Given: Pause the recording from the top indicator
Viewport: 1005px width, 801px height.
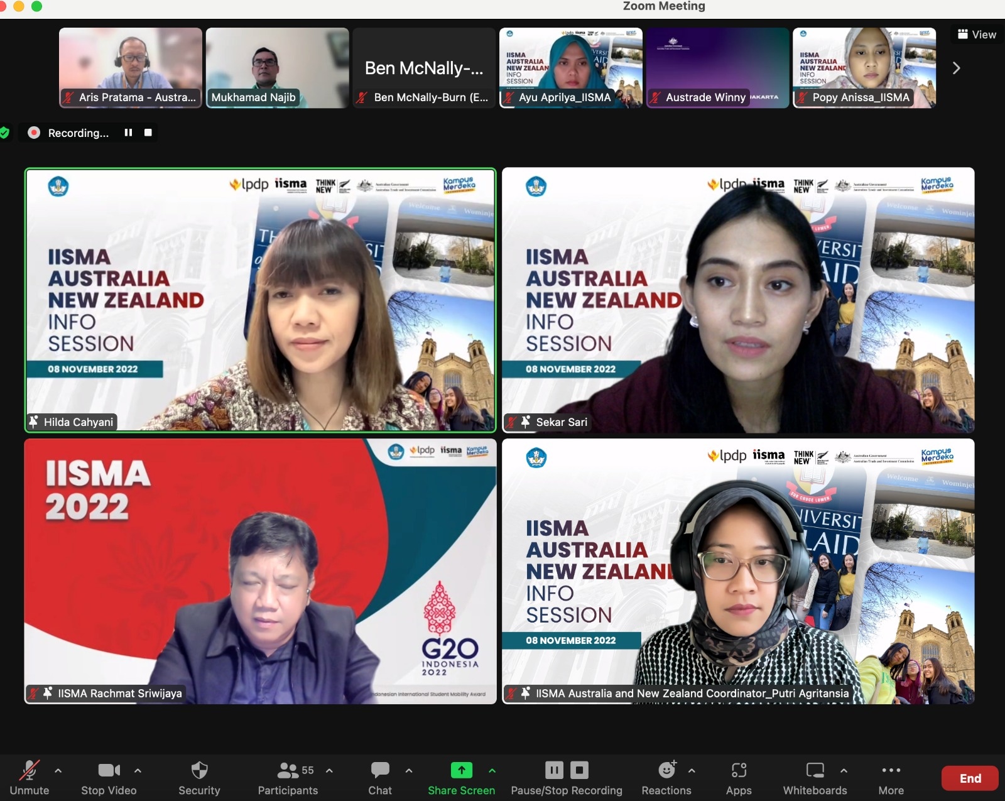Looking at the screenshot, I should coord(129,133).
